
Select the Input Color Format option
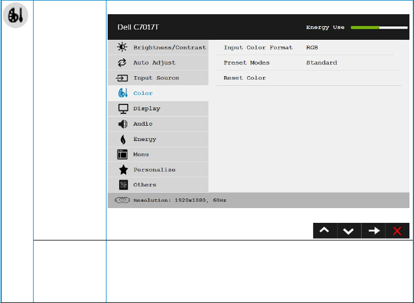(258, 47)
